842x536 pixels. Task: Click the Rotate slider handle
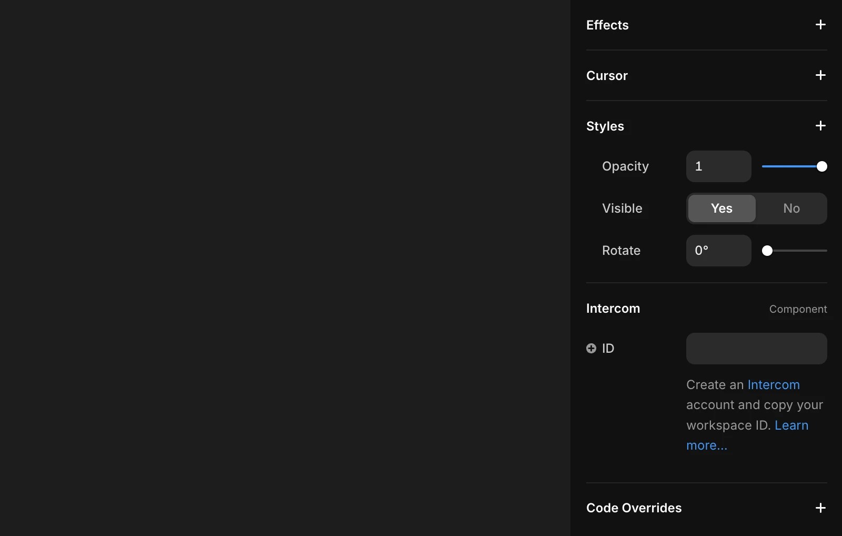tap(767, 251)
